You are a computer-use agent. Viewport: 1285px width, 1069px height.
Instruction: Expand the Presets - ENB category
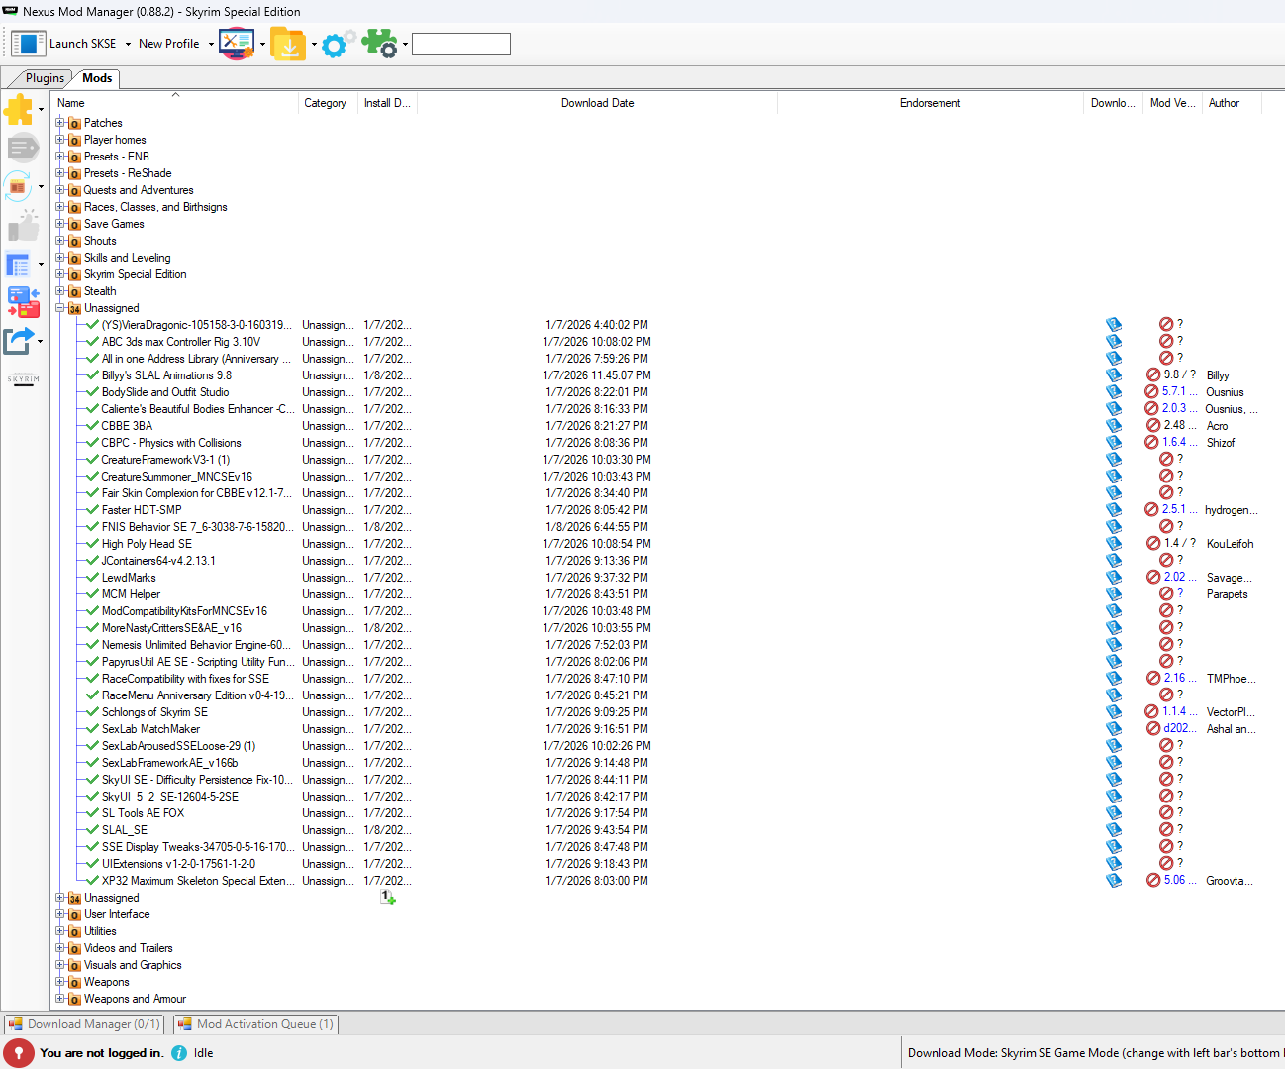click(60, 157)
